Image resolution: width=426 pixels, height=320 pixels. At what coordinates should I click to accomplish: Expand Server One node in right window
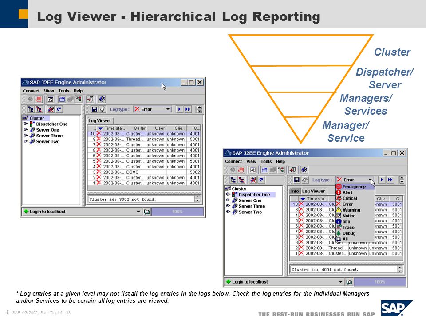pyautogui.click(x=228, y=200)
